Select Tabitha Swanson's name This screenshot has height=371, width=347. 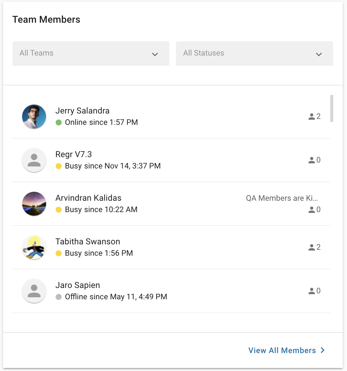point(88,241)
